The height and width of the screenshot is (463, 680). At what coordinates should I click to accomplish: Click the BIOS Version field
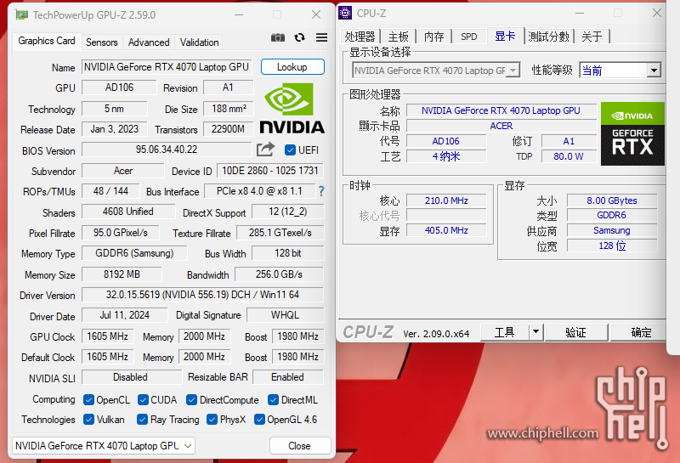click(x=167, y=150)
